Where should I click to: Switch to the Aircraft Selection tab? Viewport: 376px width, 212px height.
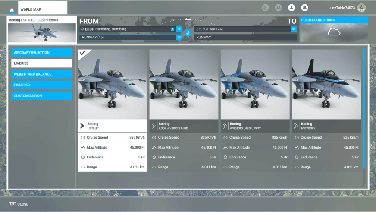point(42,53)
